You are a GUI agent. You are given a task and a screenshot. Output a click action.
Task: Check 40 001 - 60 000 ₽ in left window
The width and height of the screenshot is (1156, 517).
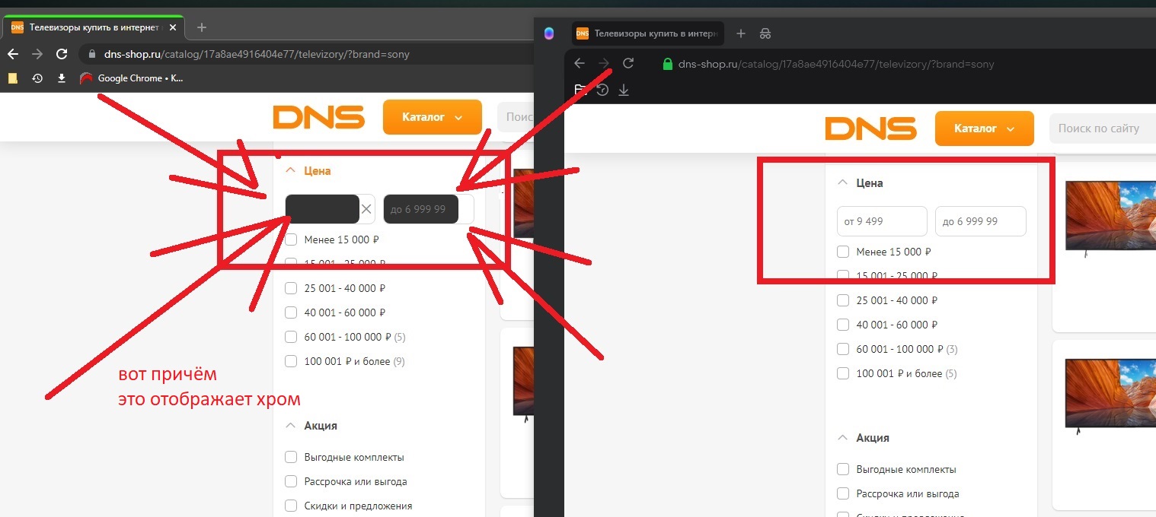pos(290,312)
